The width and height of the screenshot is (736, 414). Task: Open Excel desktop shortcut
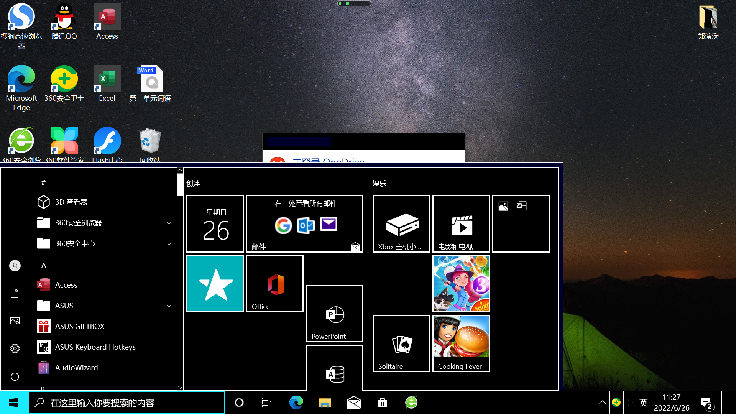(x=107, y=84)
